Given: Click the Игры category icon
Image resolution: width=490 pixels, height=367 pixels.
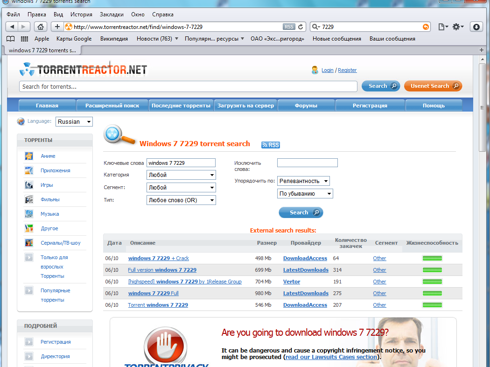Looking at the screenshot, I should tap(29, 185).
